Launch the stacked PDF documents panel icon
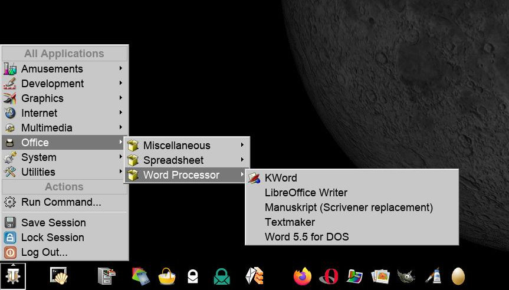Viewport: 509px width, 290px height. [x=141, y=276]
